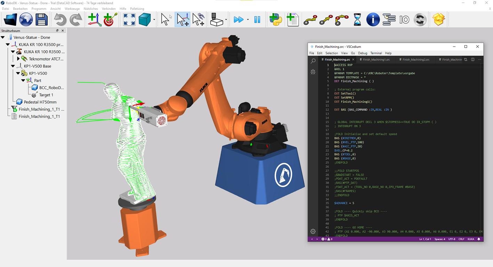Viewport: 493px width, 267px height.
Task: Activate the move reference frames tool
Action: [183, 19]
